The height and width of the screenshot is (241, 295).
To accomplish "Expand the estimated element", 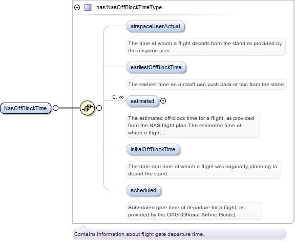I will coord(163,101).
